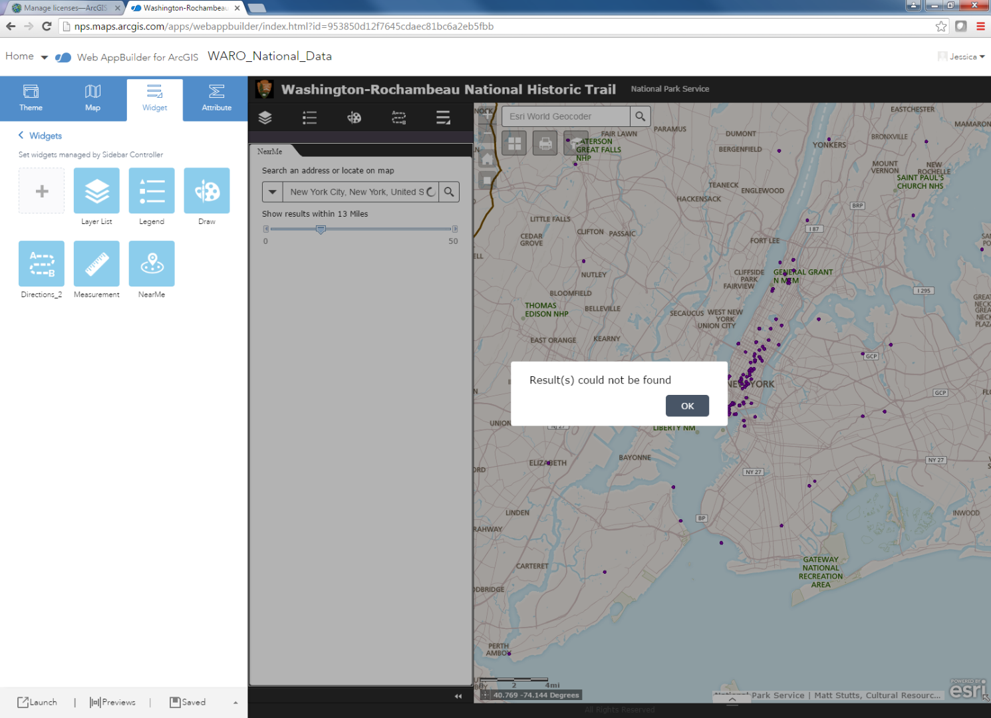Click the NearMe address input field
Image resolution: width=991 pixels, height=718 pixels.
coord(360,192)
